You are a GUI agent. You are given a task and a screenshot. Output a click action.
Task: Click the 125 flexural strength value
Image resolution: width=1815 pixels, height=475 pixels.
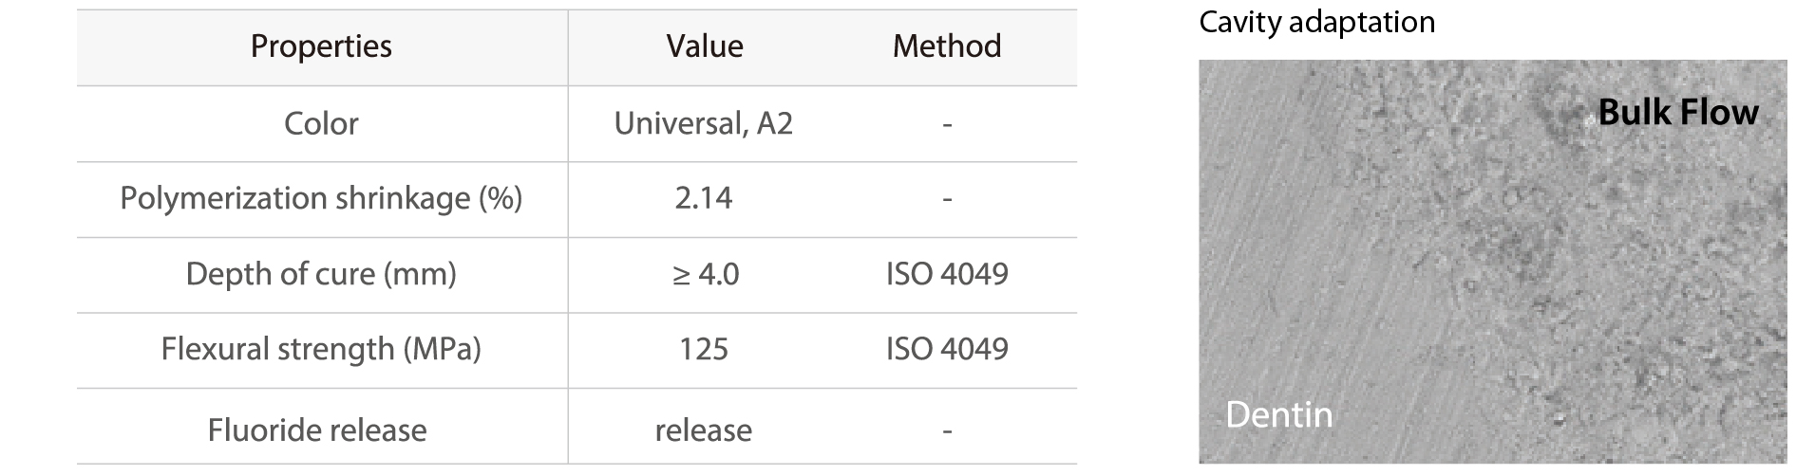[x=704, y=349]
